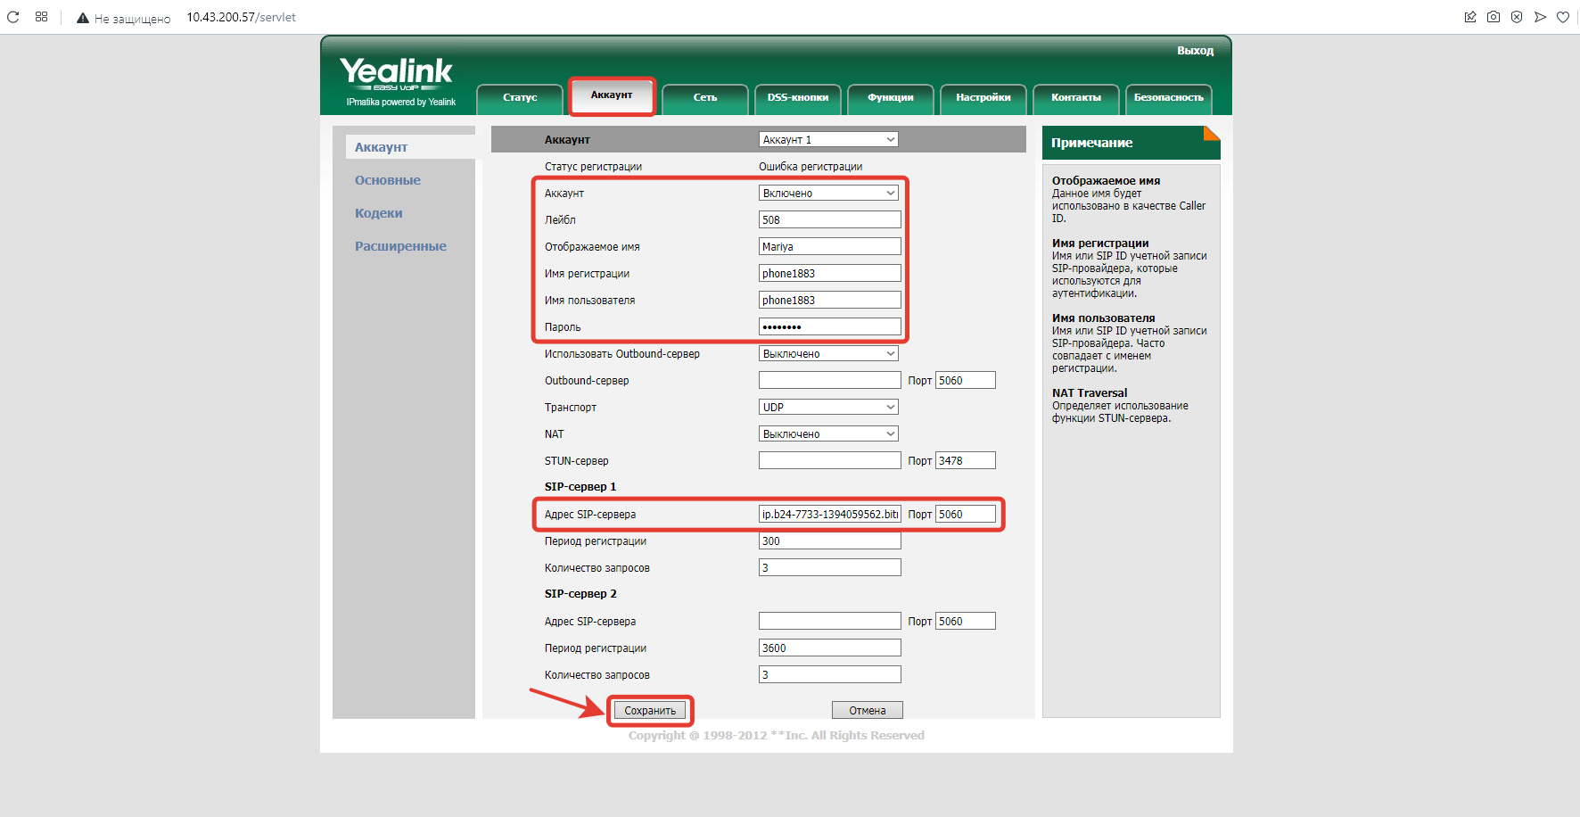Bookmark the page with the heart icon
The image size is (1580, 817).
1563,17
